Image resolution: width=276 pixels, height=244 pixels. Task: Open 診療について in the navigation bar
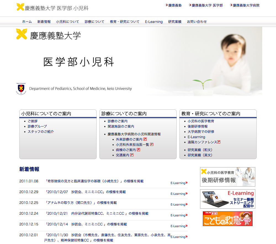click(94, 22)
